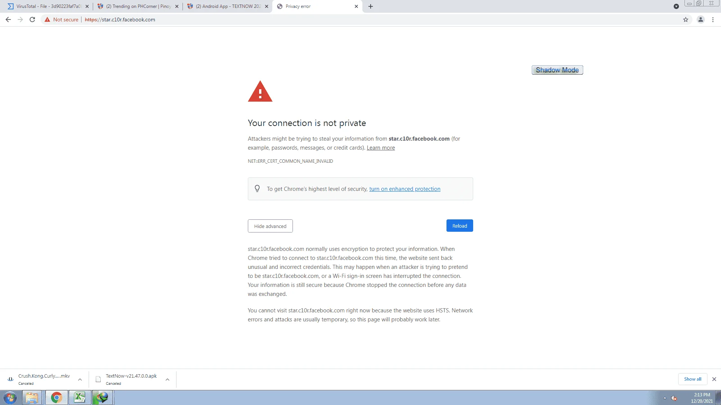Open Excel from the taskbar

tap(80, 397)
